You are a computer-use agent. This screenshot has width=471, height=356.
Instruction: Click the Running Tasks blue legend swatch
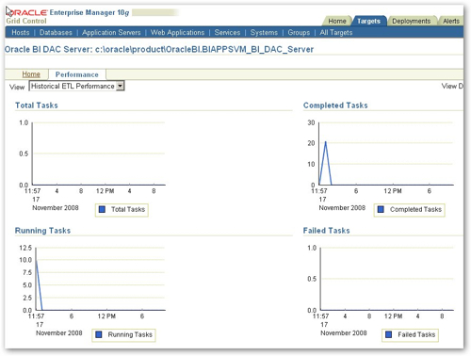99,334
